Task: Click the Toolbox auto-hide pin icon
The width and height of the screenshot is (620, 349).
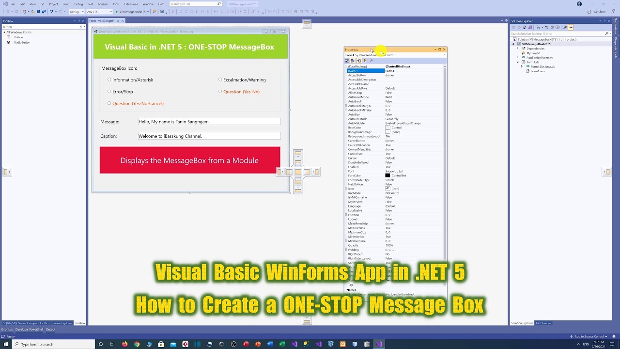Action: pyautogui.click(x=79, y=21)
